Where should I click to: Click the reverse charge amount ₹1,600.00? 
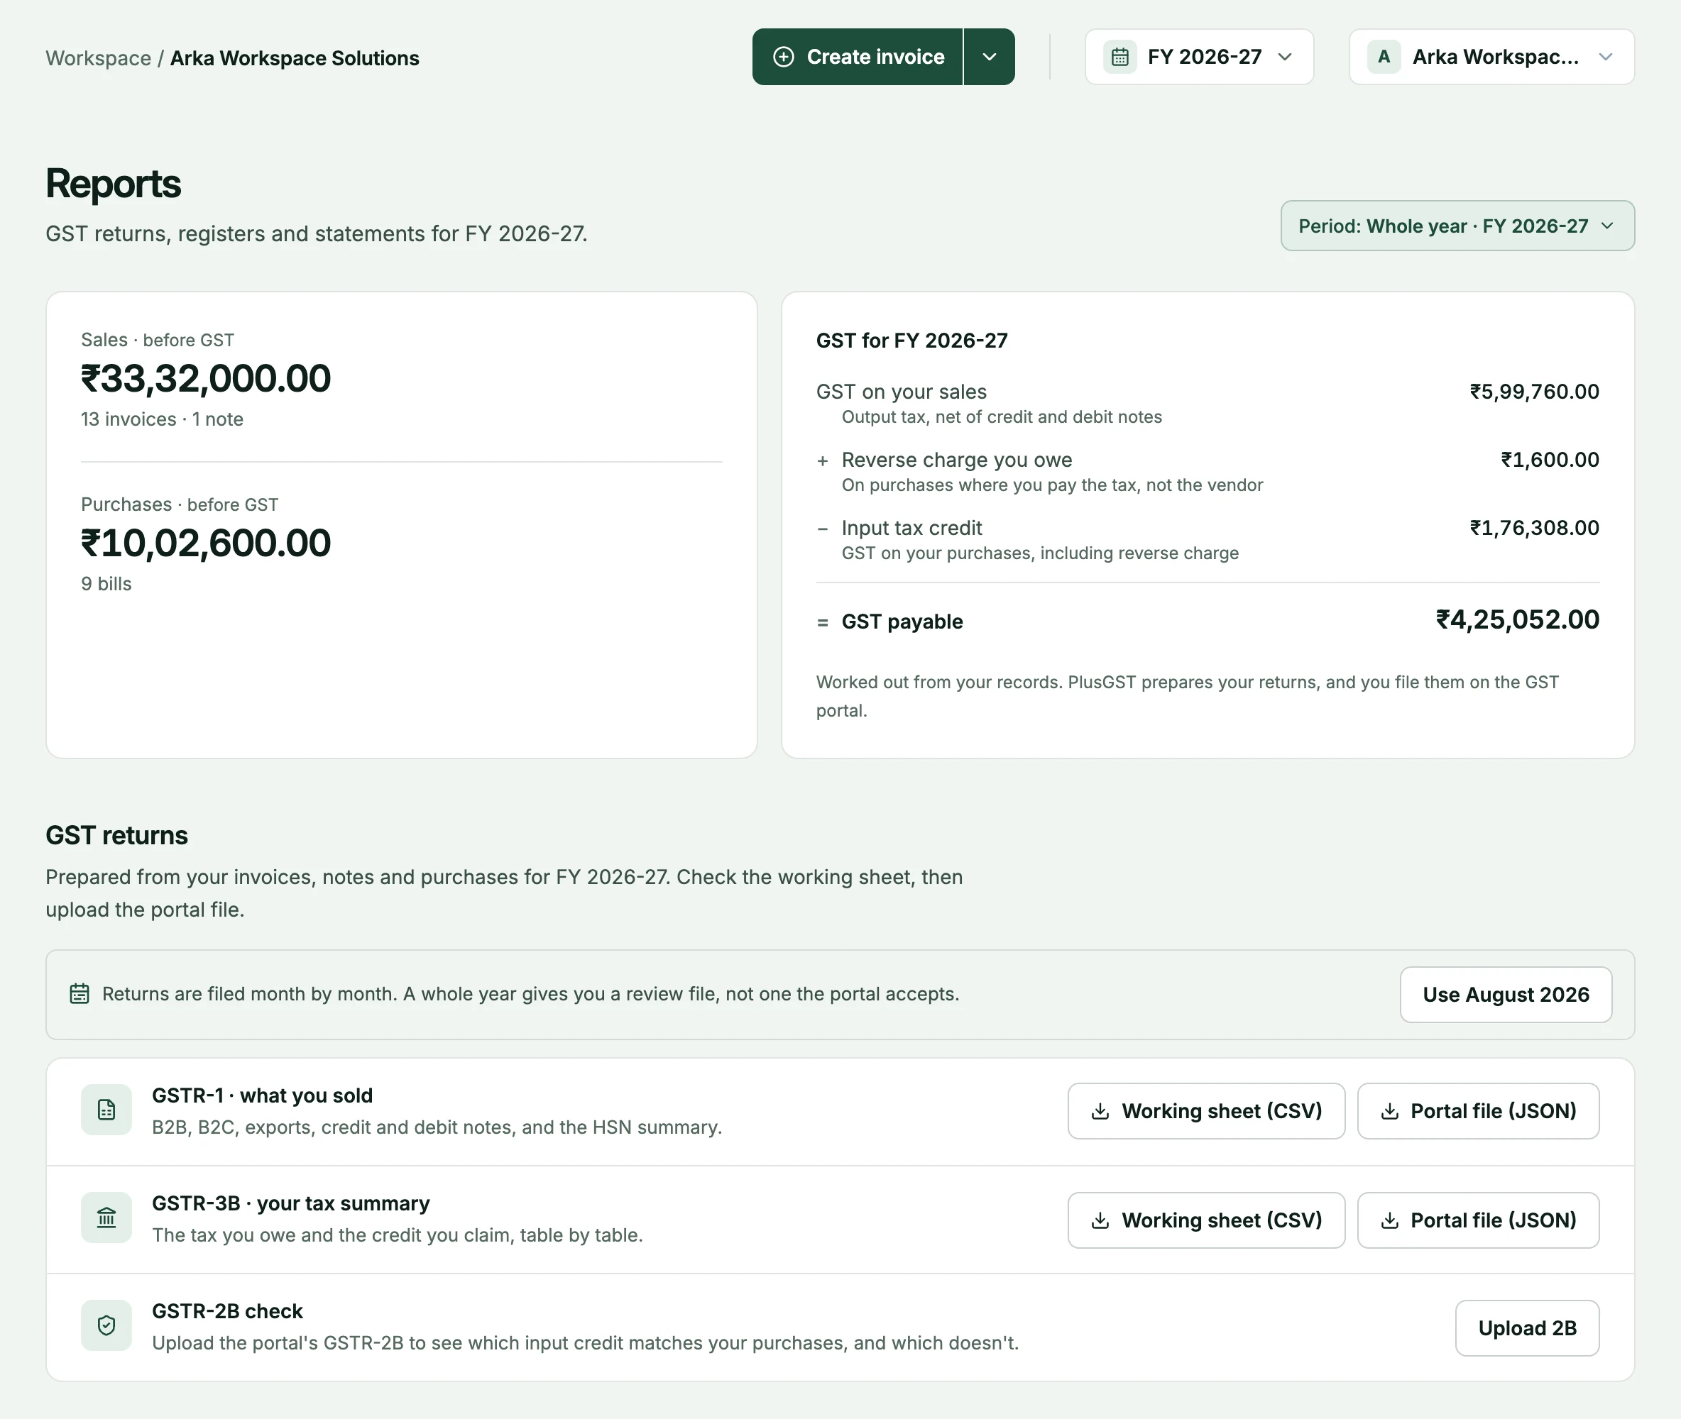[1550, 460]
